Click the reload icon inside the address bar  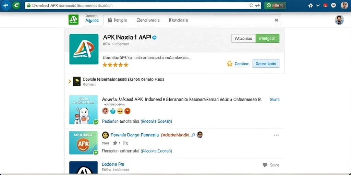coord(251,5)
